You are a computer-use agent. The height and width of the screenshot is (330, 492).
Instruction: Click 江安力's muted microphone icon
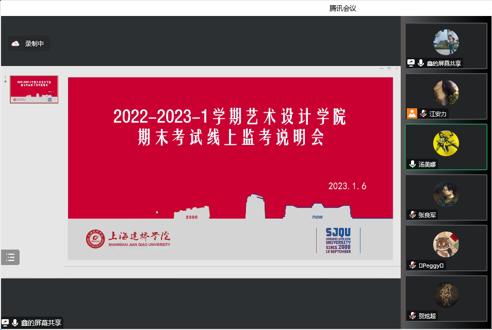[x=423, y=114]
